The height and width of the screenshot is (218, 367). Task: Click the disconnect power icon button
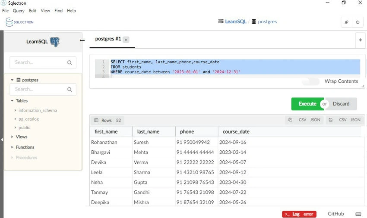coord(358,22)
